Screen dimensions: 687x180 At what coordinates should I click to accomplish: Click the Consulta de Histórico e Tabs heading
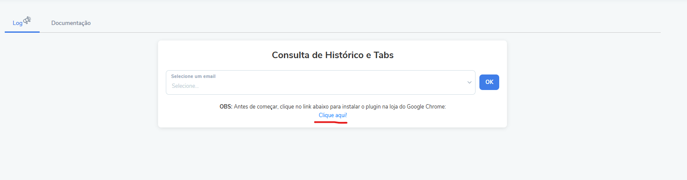333,55
